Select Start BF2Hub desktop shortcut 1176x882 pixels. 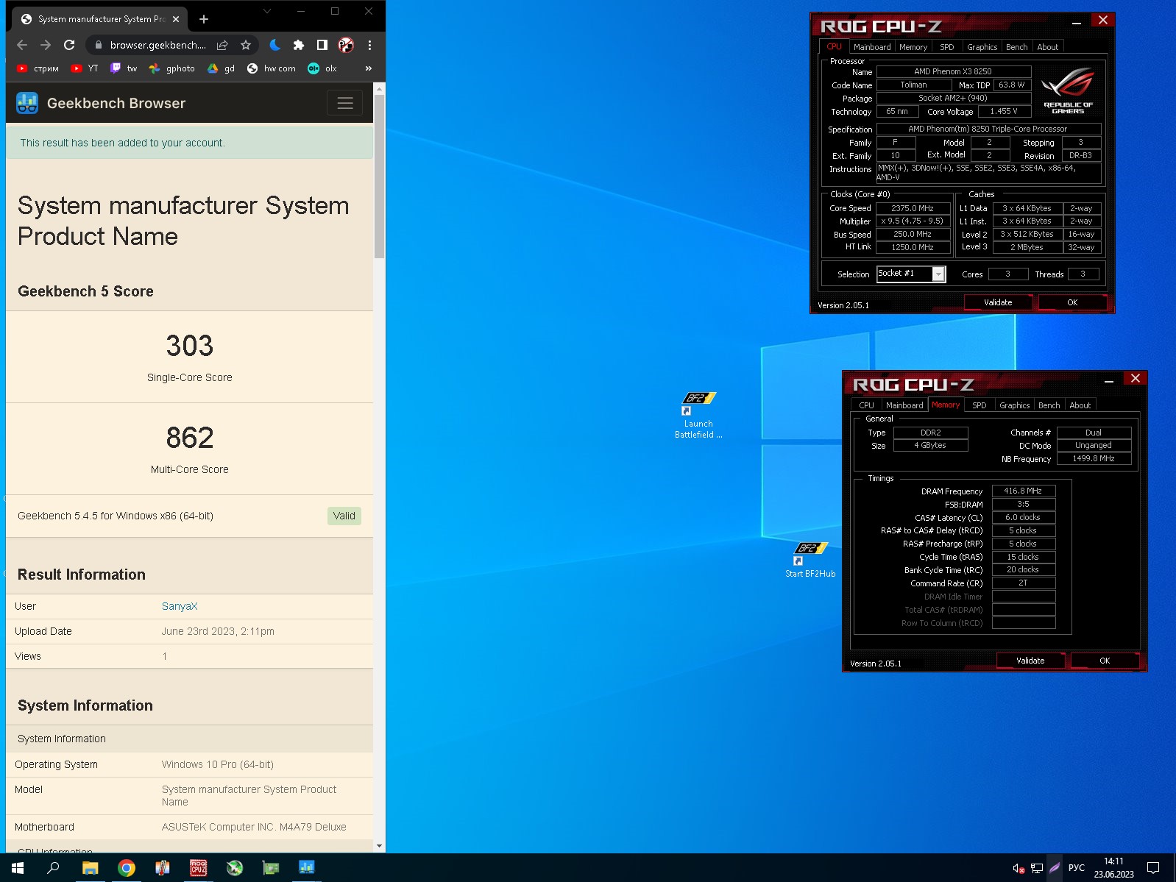(810, 561)
